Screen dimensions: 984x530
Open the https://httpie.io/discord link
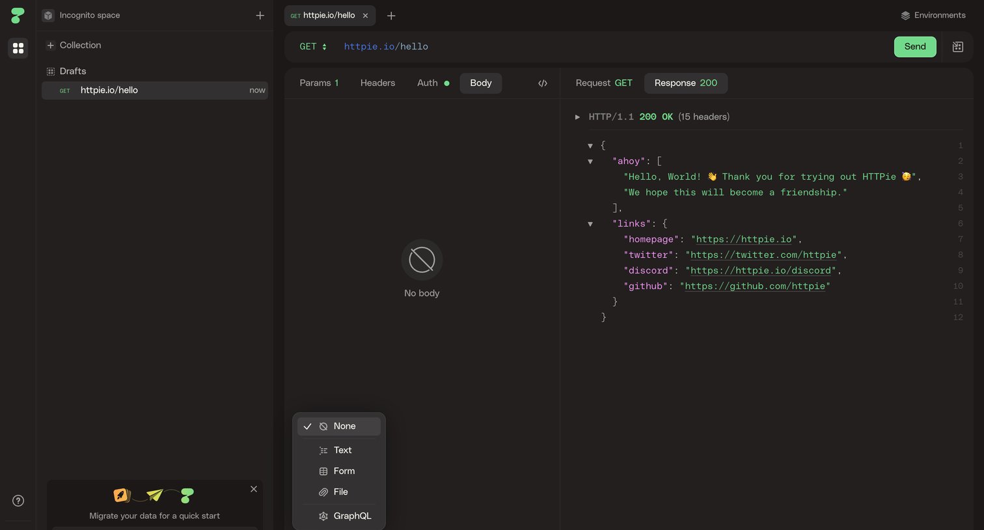coord(761,271)
